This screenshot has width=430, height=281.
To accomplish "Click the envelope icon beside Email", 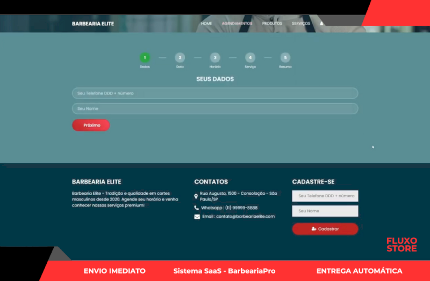I will (x=197, y=217).
